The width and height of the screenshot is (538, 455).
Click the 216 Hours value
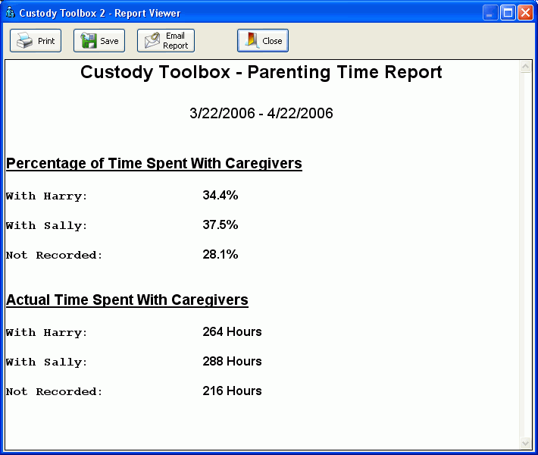click(x=232, y=391)
